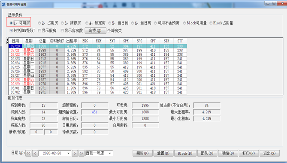
Task: Click the SPK column header
Action: 126,41
